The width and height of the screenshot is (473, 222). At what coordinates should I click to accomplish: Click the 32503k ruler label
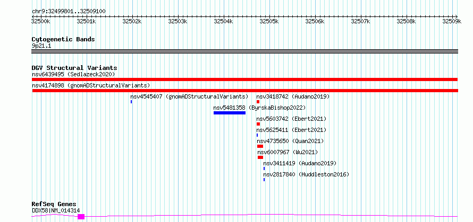click(x=178, y=21)
